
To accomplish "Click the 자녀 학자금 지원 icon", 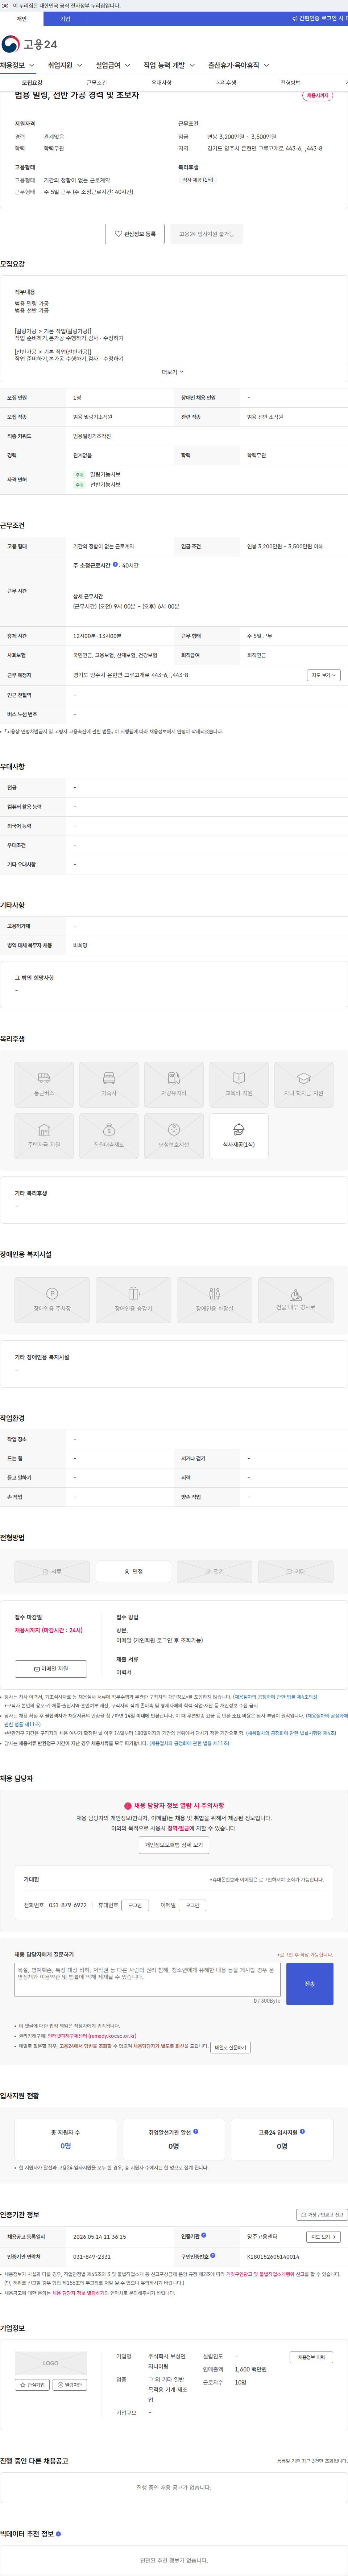I will (x=304, y=1085).
